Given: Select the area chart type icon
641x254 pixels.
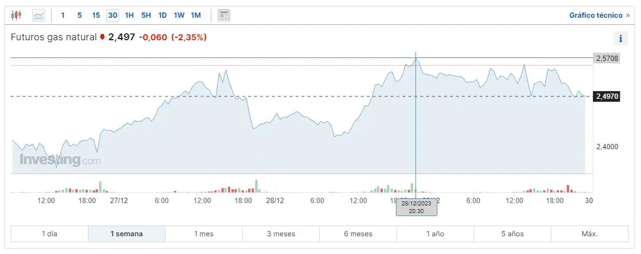Looking at the screenshot, I should (39, 15).
